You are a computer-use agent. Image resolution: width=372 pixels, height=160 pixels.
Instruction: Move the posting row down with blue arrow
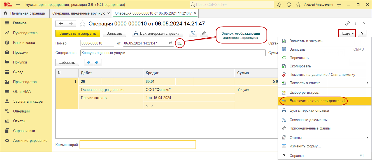pyautogui.click(x=97, y=62)
